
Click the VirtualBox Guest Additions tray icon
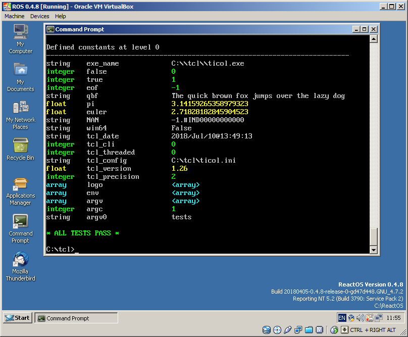351,318
